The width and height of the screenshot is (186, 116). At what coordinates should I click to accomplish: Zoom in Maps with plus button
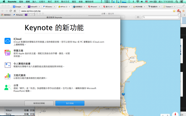click(167, 115)
